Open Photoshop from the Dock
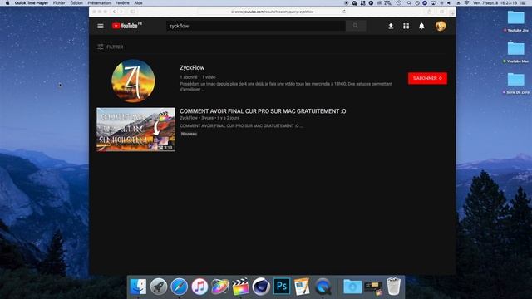The height and width of the screenshot is (299, 532). [282, 287]
